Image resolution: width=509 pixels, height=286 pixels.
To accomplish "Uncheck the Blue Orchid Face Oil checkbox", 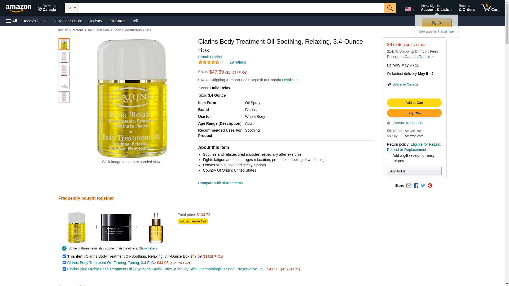I will (64, 269).
